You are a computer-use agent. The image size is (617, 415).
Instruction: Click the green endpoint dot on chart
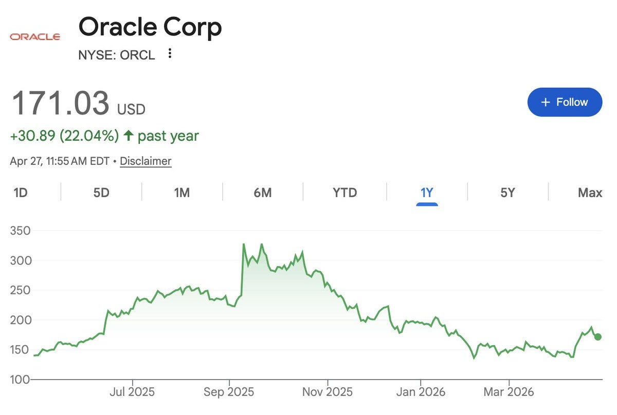click(x=598, y=337)
